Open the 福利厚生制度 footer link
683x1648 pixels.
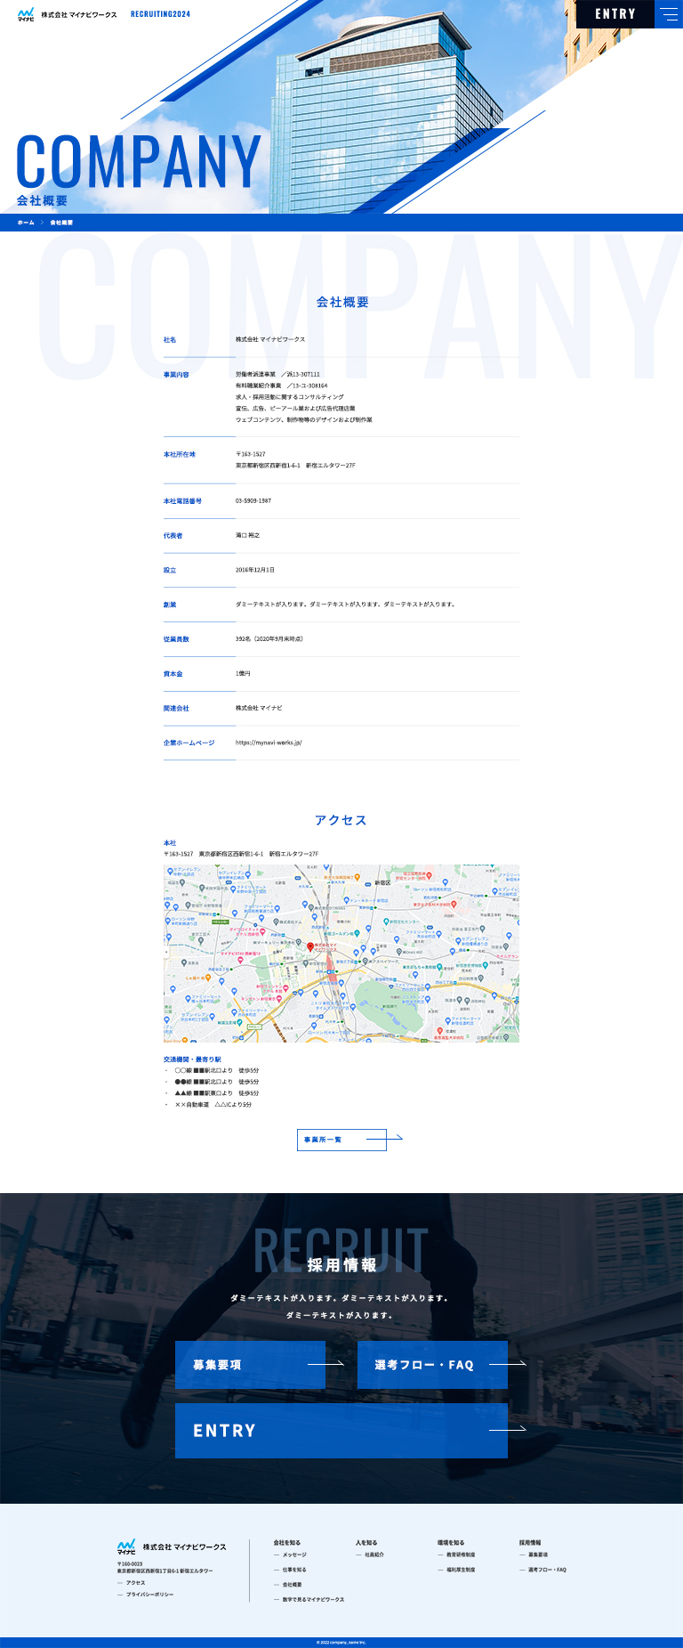pyautogui.click(x=461, y=1570)
